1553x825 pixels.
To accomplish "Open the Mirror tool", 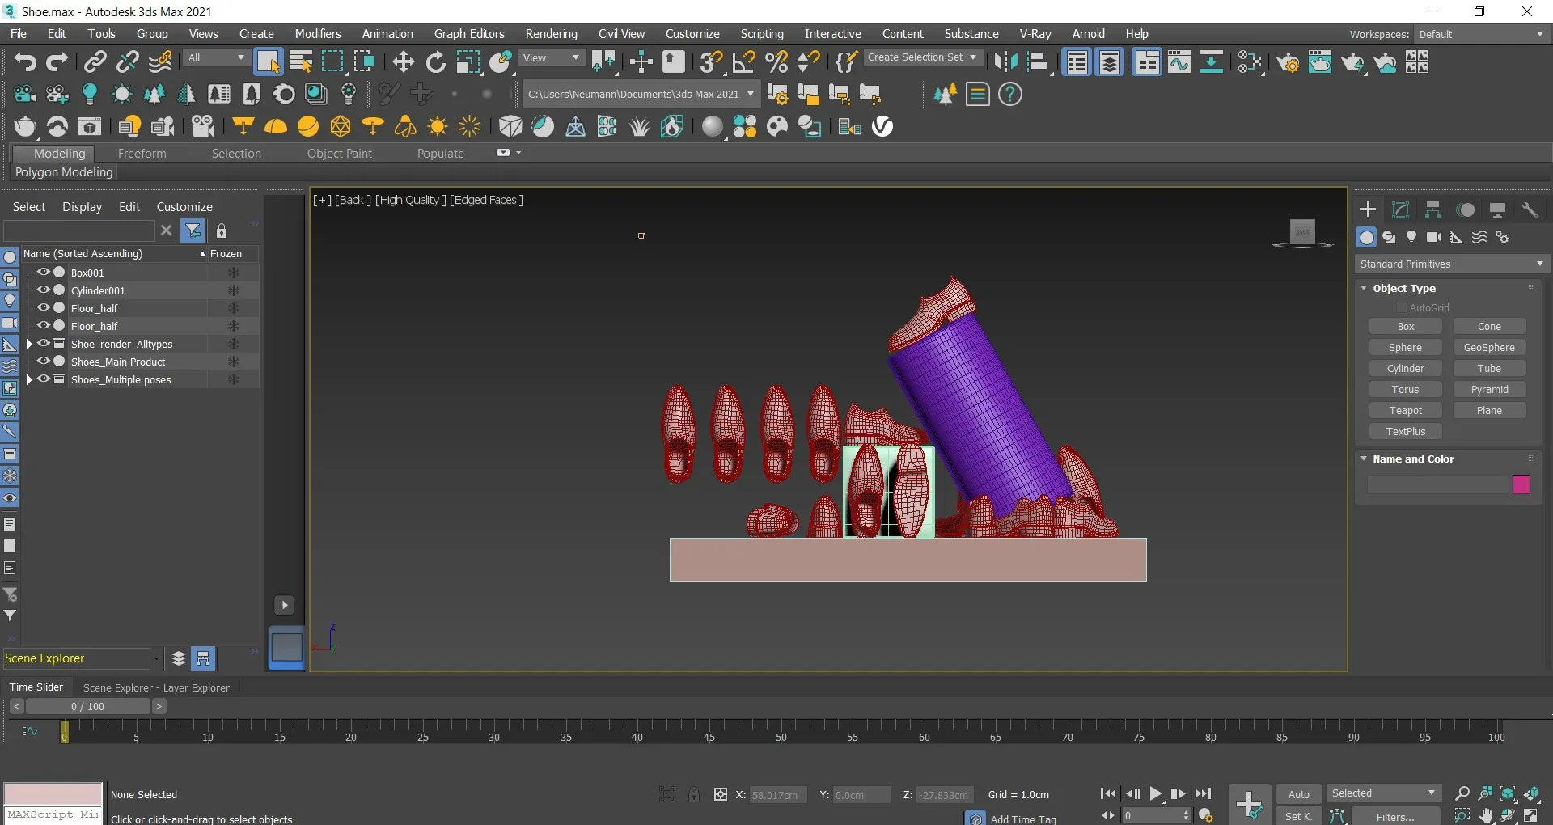I will [x=1005, y=61].
